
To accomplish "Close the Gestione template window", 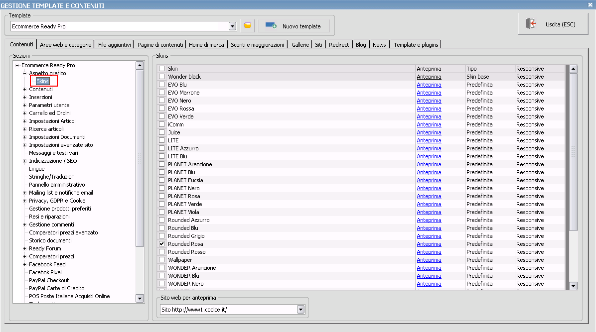I will coord(590,5).
